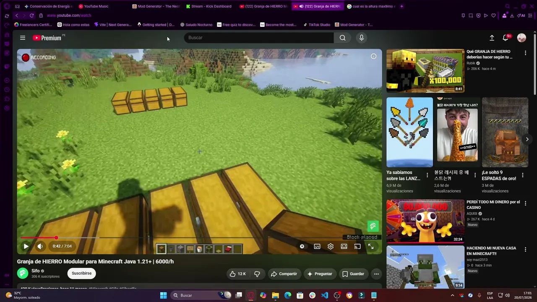537x302 pixels.
Task: Open 'PERDÍ TODO MI DINERO por el CASINO' title
Action: click(493, 205)
